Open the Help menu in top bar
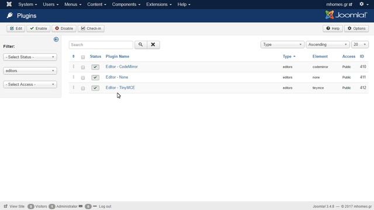 (x=183, y=4)
